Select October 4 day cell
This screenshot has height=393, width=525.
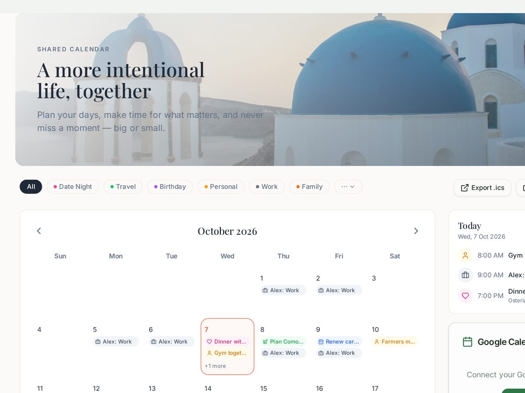click(x=60, y=347)
